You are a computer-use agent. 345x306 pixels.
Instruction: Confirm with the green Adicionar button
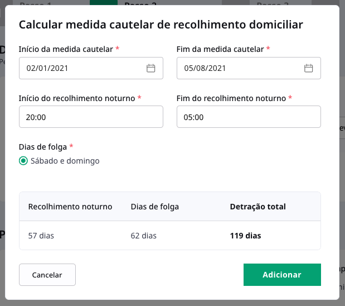[x=282, y=275]
